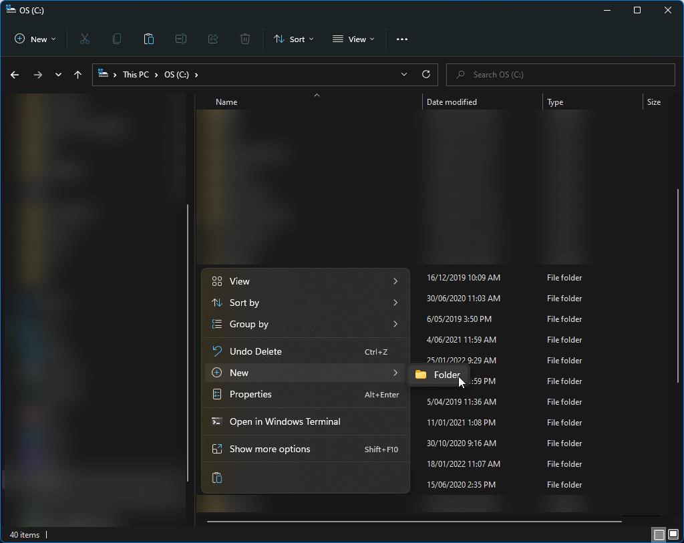
Task: Click the Date modified column header
Action: [x=452, y=102]
